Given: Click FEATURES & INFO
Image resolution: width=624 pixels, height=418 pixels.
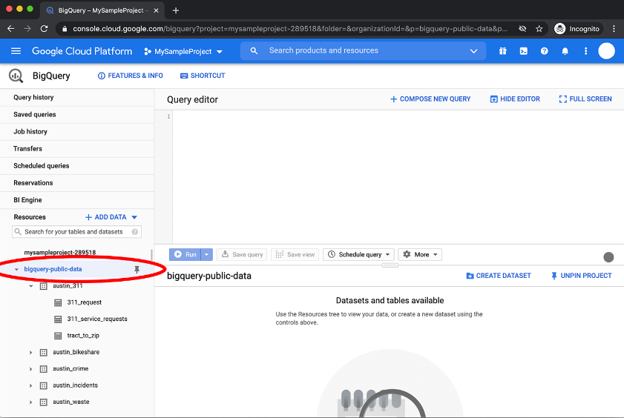Looking at the screenshot, I should [130, 76].
